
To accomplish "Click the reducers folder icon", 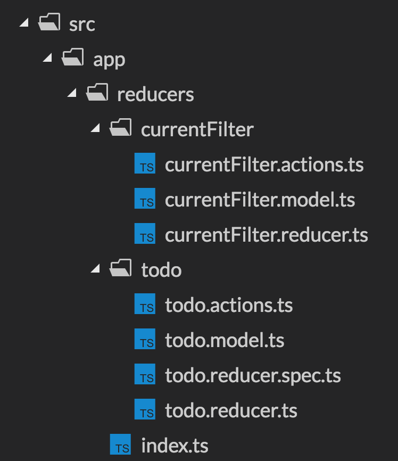I will tap(97, 92).
